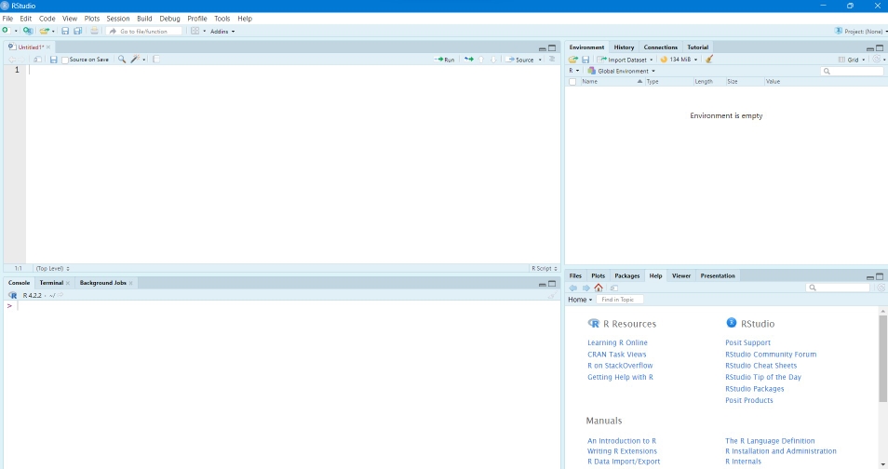Click the Project: (None) selector
This screenshot has height=469, width=888.
coord(860,31)
